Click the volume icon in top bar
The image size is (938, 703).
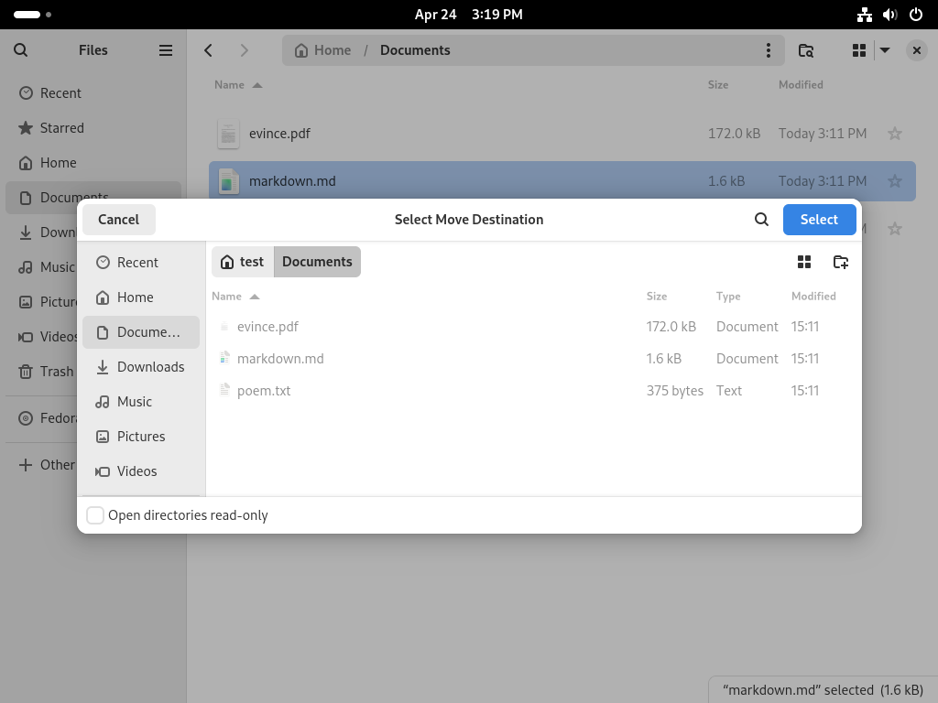point(890,15)
